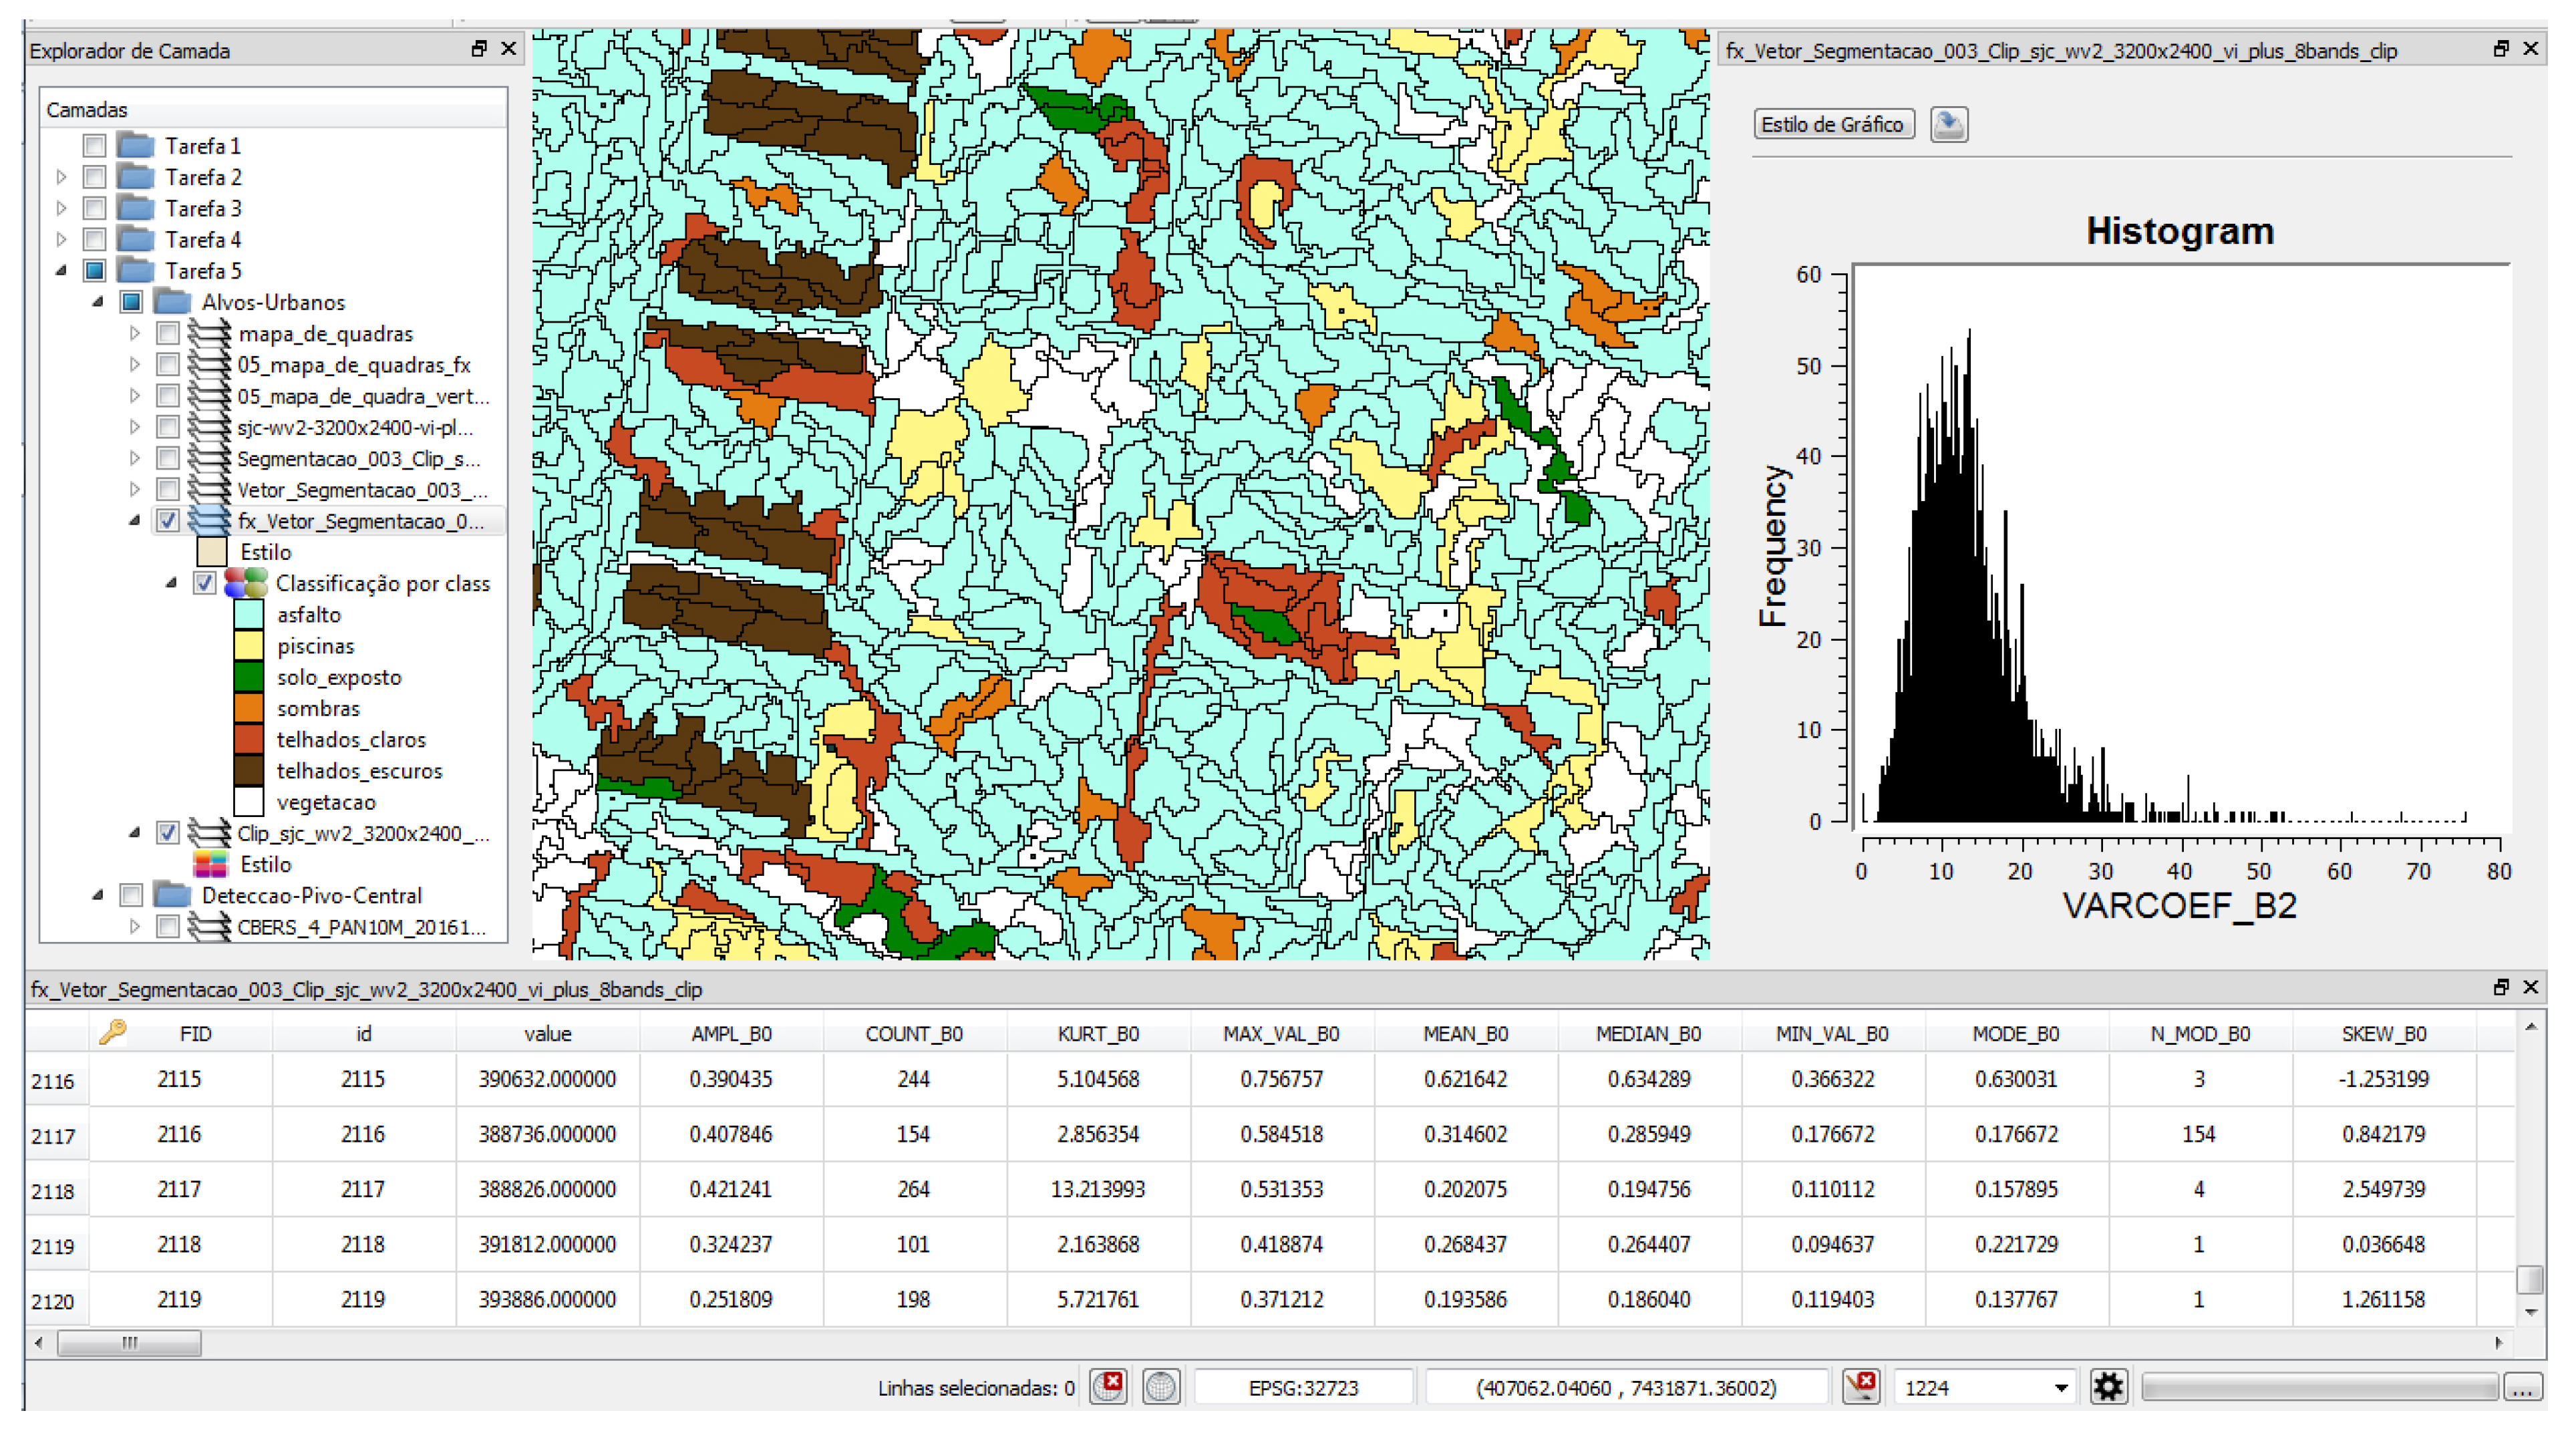This screenshot has width=2576, height=1429.
Task: Undock the Explorador de Camada panel
Action: pos(479,49)
